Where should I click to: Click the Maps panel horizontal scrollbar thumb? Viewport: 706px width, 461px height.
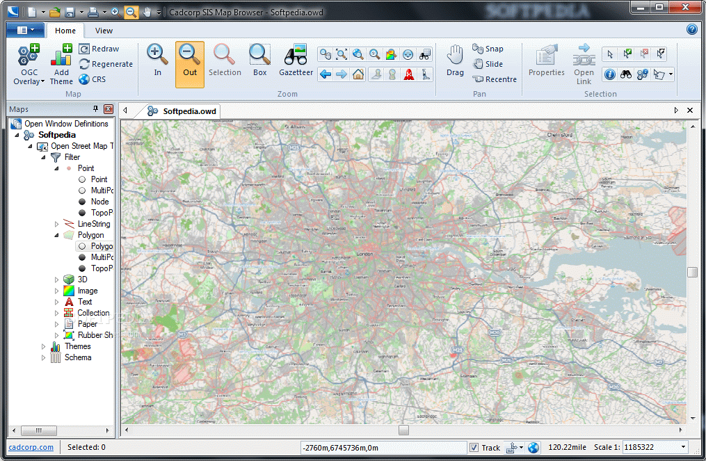pos(39,430)
